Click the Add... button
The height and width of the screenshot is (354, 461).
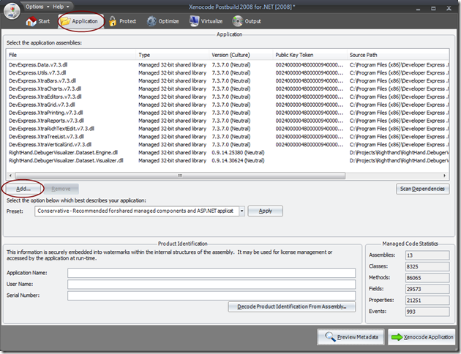(x=24, y=189)
